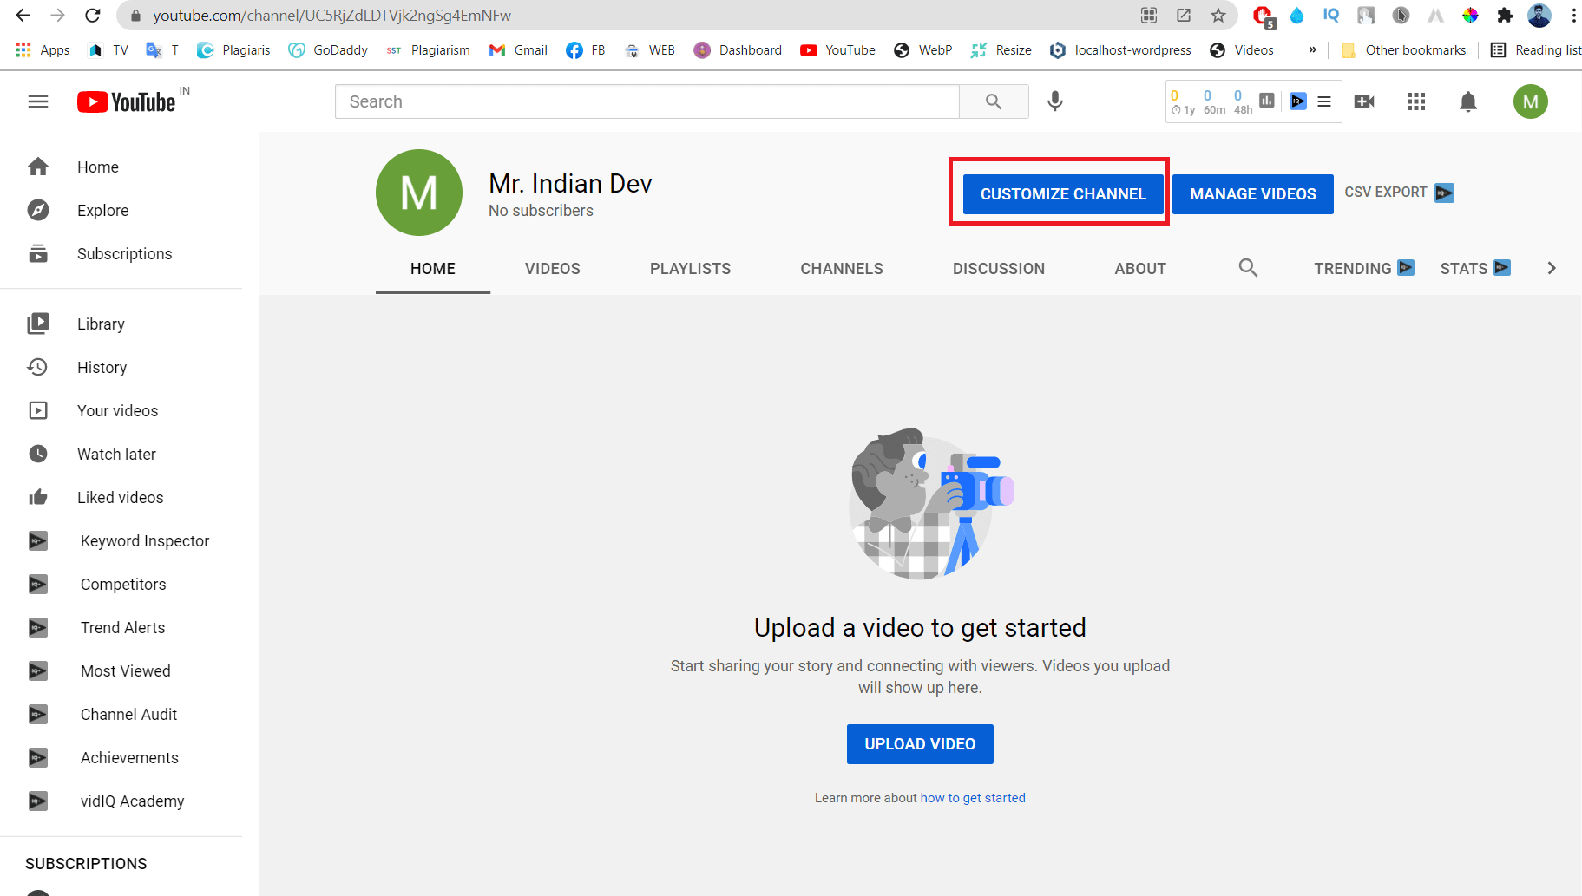Open the notifications bell
1582x896 pixels.
1468,101
